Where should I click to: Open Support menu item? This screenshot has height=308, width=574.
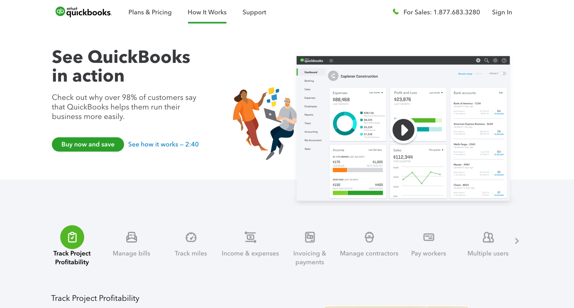254,12
